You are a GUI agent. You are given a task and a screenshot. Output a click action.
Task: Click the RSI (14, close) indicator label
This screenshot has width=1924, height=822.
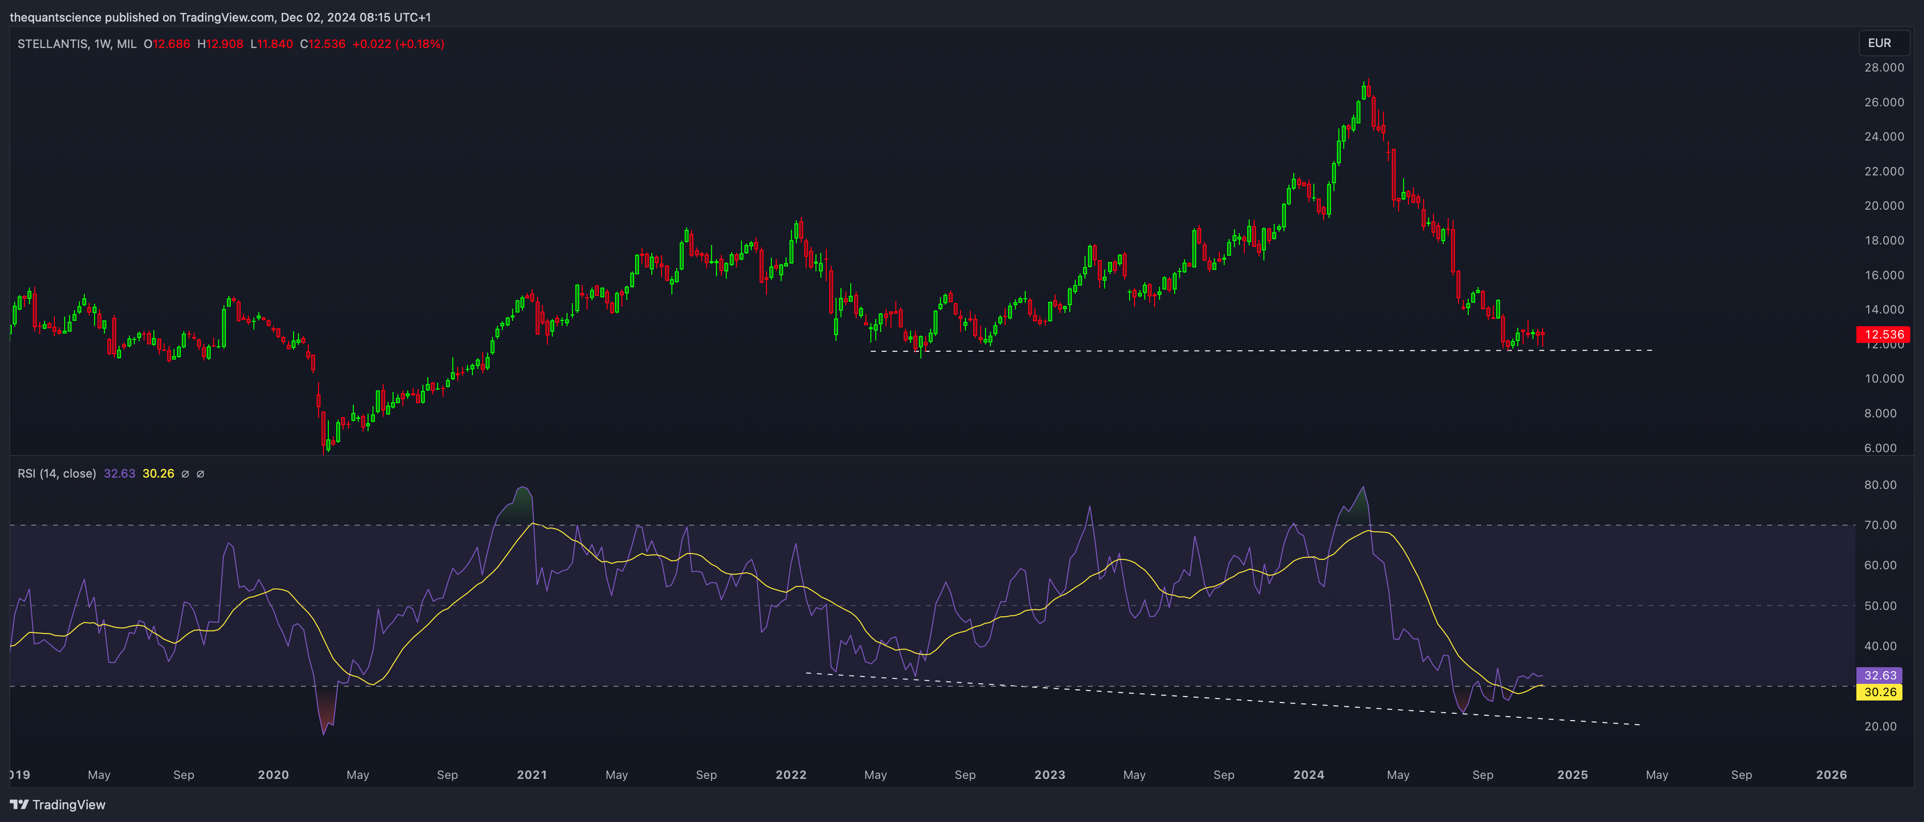tap(57, 474)
